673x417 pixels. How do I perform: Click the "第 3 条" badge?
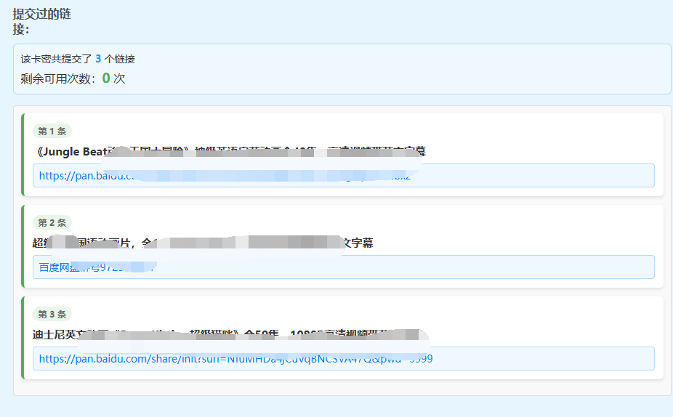[x=52, y=315]
